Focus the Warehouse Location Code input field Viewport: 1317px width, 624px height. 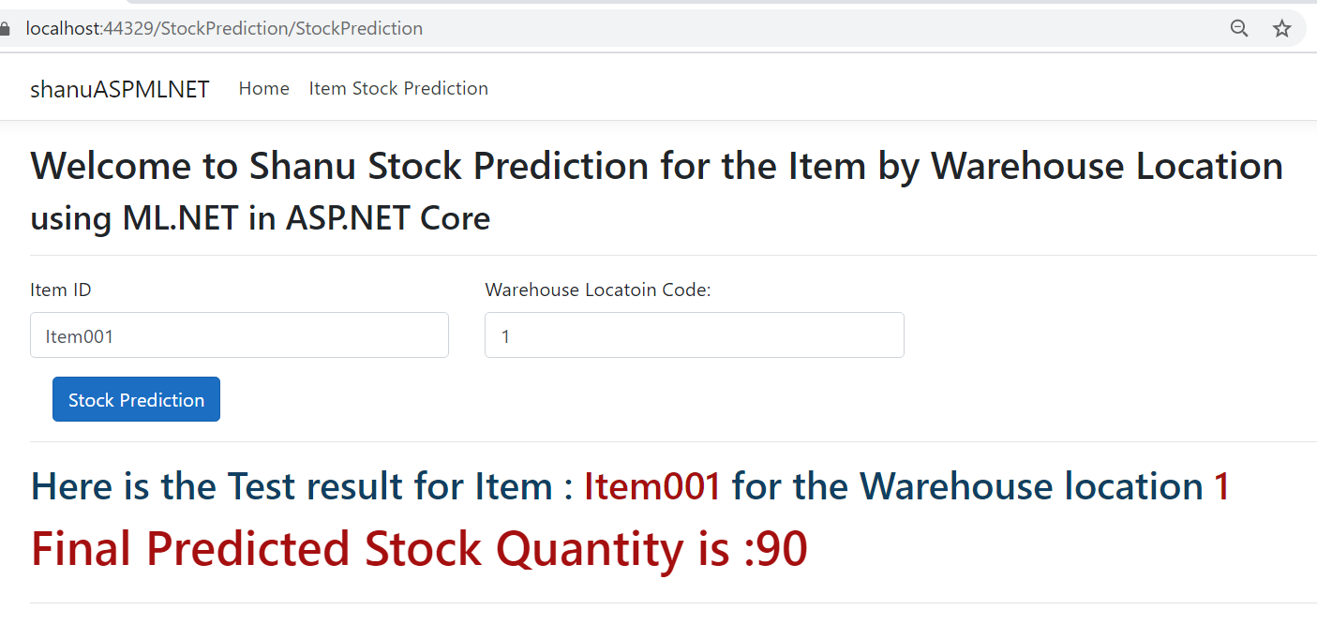coord(695,335)
